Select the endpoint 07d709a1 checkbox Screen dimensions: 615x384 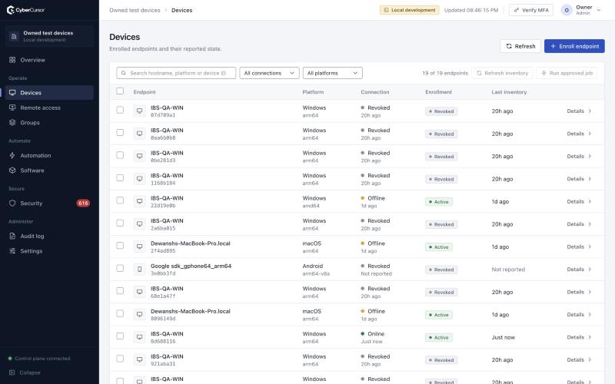120,110
